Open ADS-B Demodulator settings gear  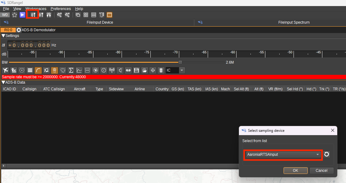19,30
